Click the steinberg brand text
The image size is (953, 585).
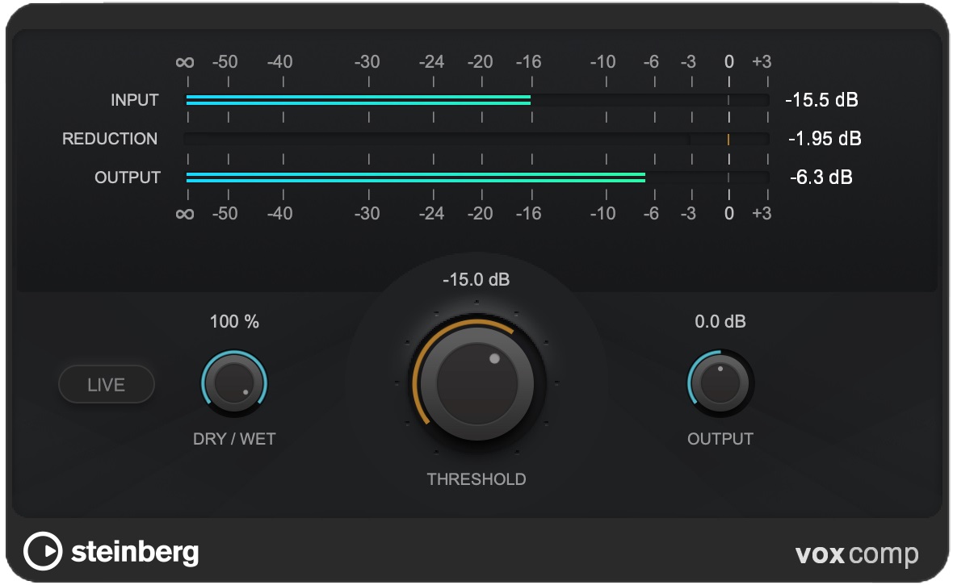[x=135, y=553]
